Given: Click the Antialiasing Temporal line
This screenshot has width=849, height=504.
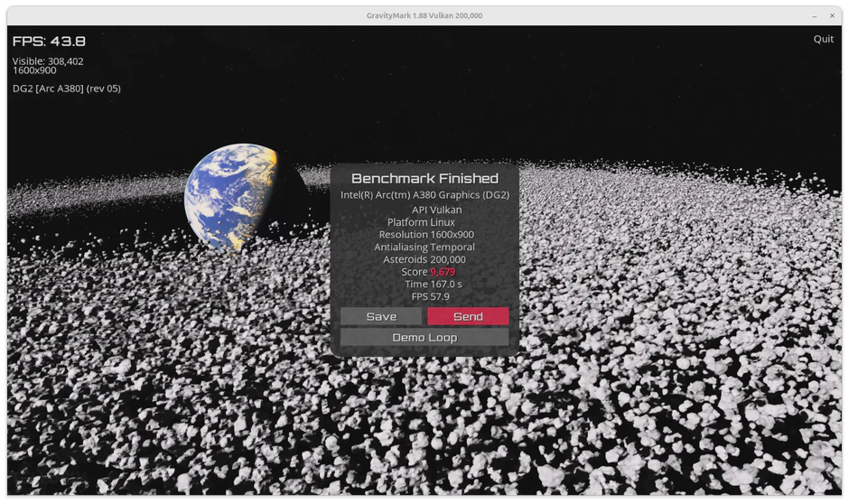Looking at the screenshot, I should pos(424,247).
